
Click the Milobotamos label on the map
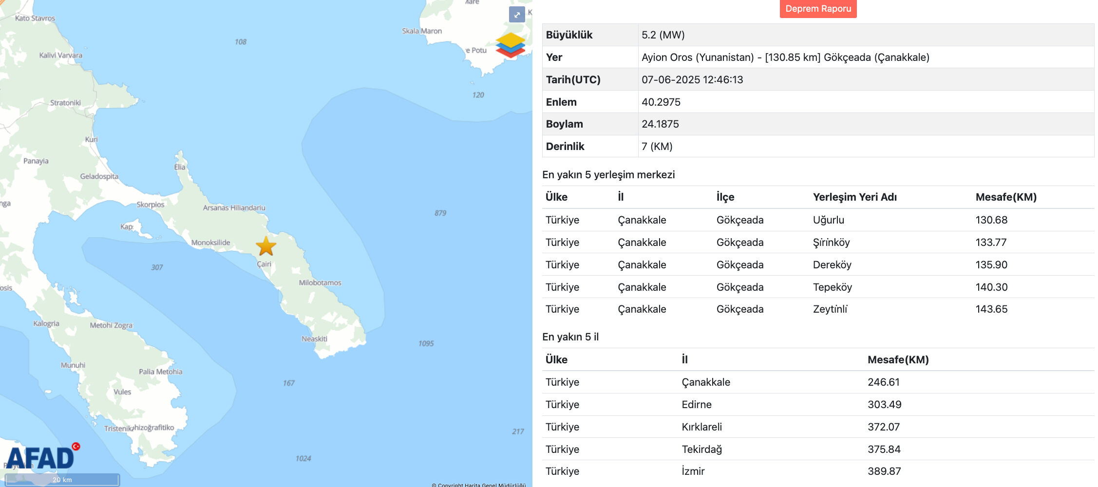click(320, 283)
